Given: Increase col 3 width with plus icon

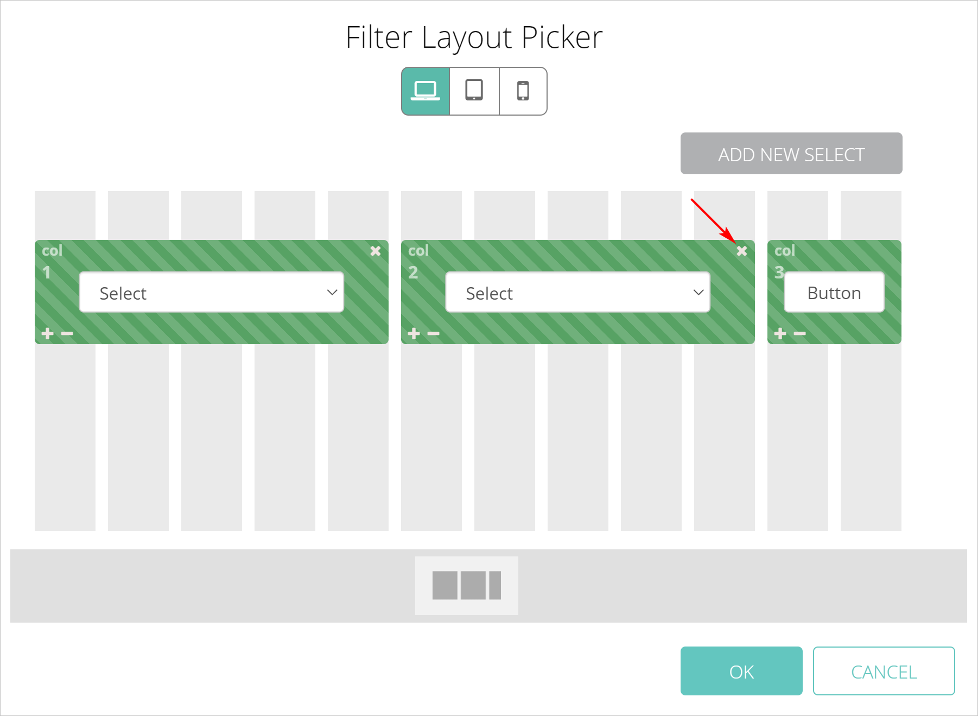Looking at the screenshot, I should [780, 333].
